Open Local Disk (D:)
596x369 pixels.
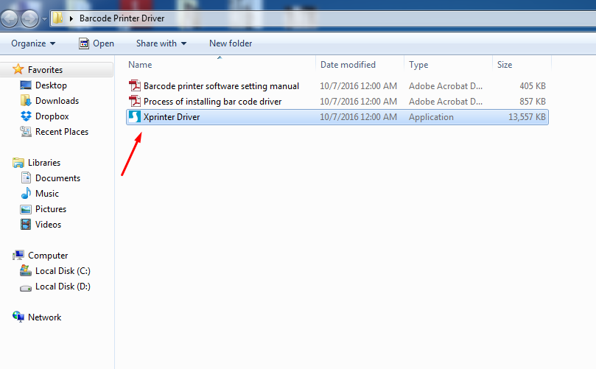tap(63, 287)
